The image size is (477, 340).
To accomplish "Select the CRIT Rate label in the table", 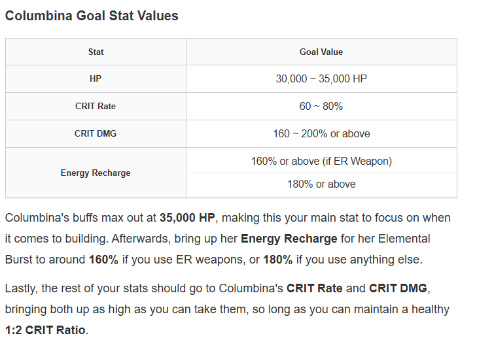I will (96, 106).
